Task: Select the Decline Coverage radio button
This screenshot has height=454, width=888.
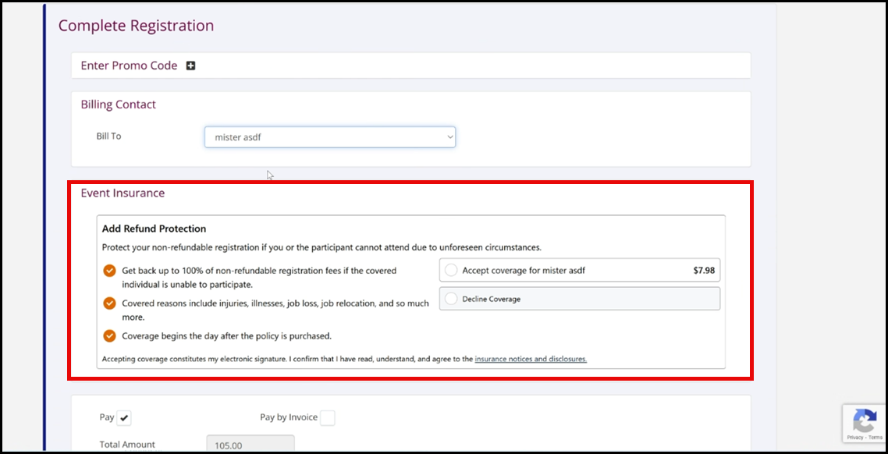Action: (x=451, y=299)
